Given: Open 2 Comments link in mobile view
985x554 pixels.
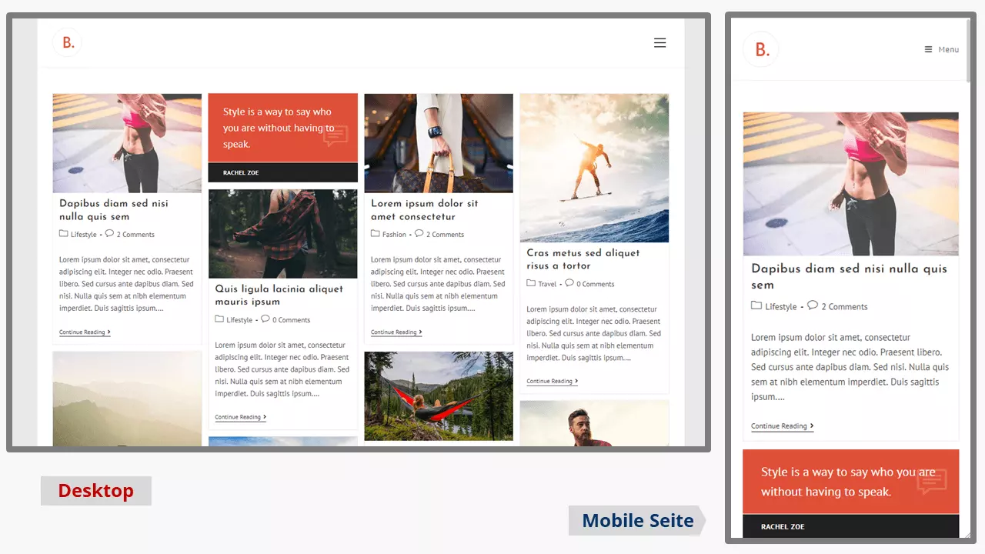Looking at the screenshot, I should 844,307.
